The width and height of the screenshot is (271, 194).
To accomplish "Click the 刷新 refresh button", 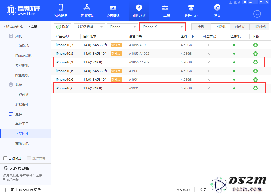I will pyautogui.click(x=62, y=27).
